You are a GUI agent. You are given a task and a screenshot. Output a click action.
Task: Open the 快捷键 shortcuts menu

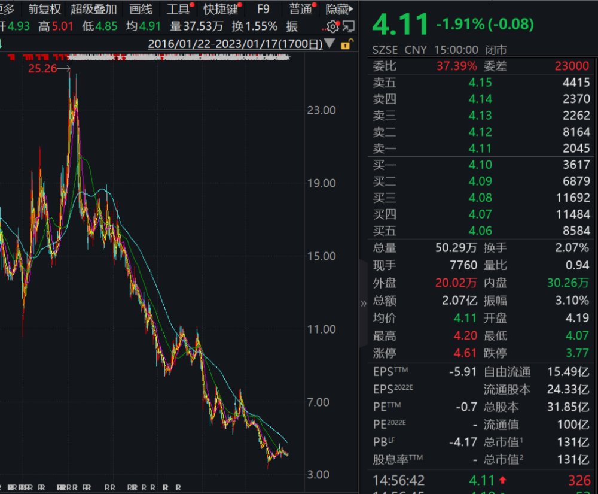(221, 9)
